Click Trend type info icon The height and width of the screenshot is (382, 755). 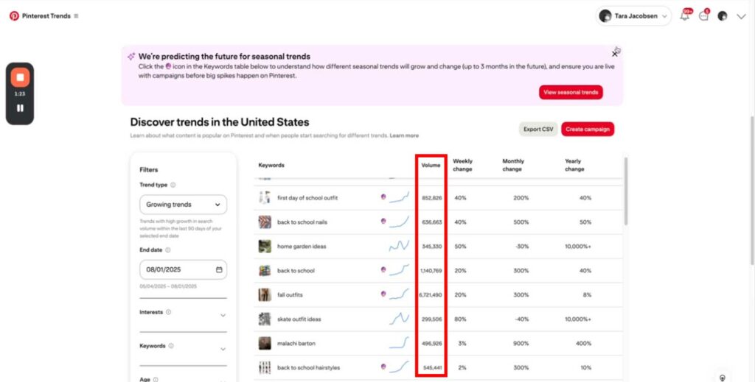tap(173, 185)
